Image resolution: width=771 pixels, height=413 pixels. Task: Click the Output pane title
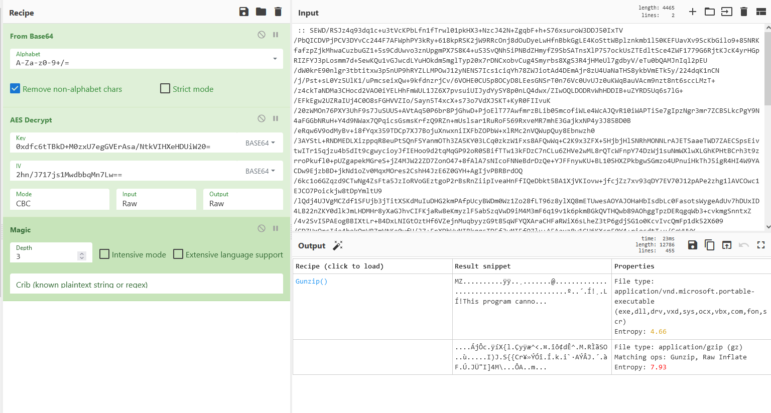point(312,246)
